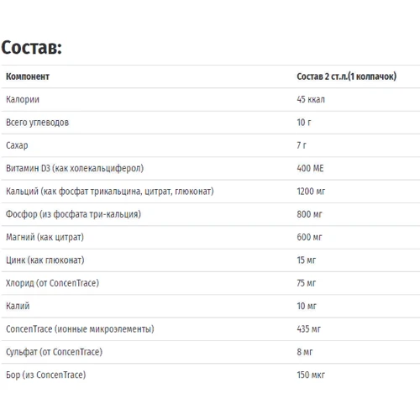Select Сульфат (от ConcenTrace) row
The image size is (420, 420).
(211, 352)
